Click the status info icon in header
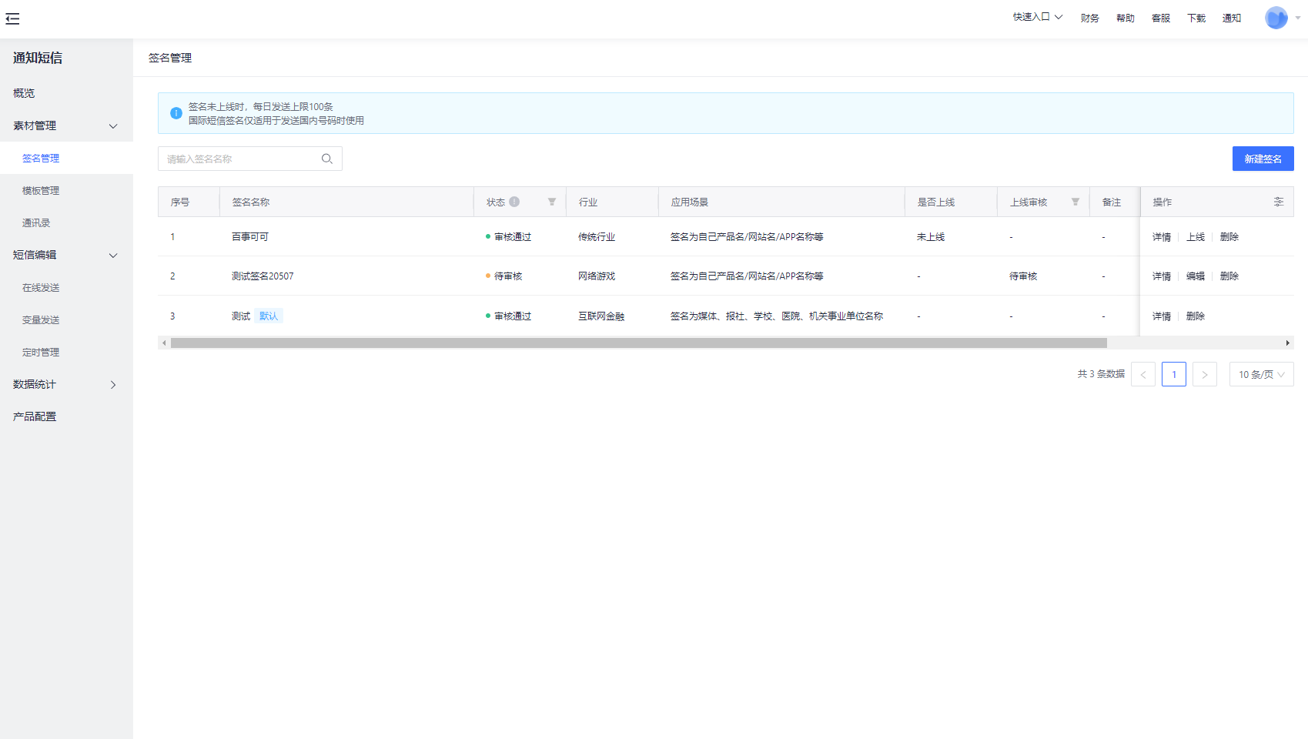This screenshot has height=739, width=1308. (514, 202)
